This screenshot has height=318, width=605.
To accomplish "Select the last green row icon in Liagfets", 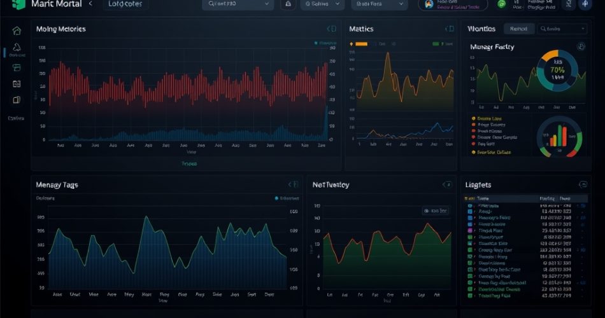I will [x=470, y=296].
